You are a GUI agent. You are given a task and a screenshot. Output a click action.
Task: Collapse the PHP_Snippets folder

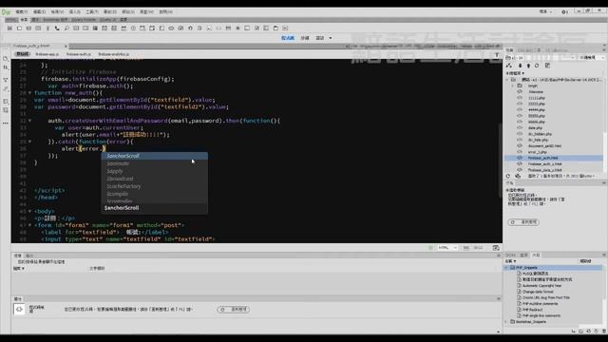click(x=506, y=268)
